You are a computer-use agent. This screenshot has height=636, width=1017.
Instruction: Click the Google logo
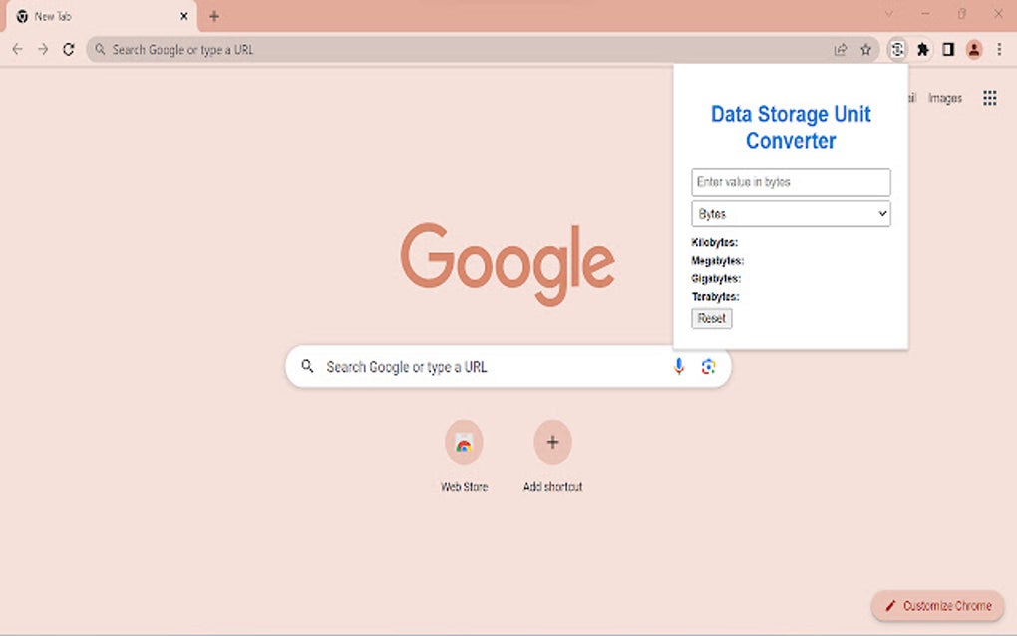tap(508, 264)
